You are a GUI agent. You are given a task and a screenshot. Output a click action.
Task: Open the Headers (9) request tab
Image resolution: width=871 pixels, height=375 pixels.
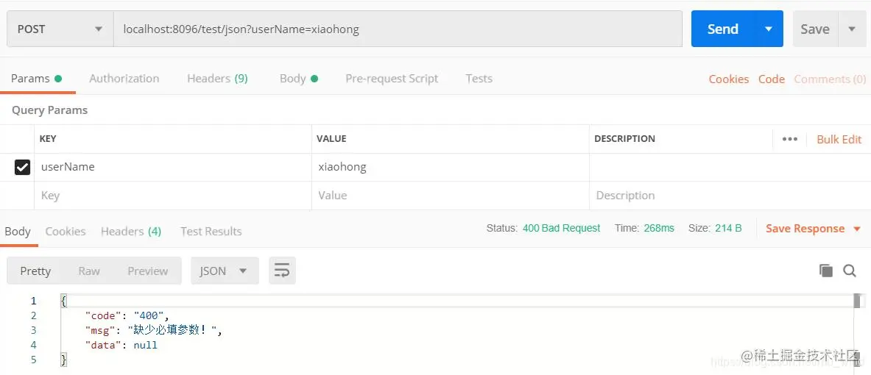pos(217,79)
